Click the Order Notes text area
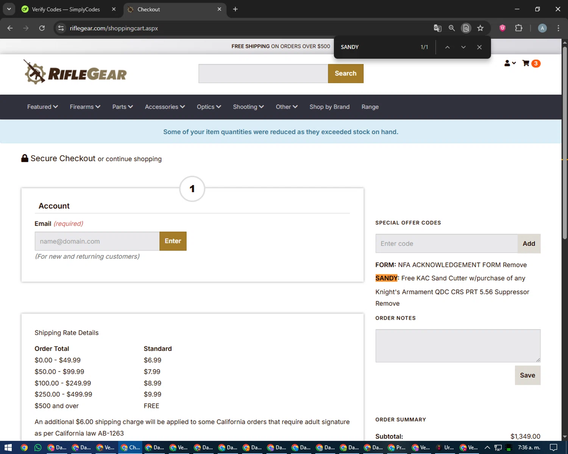 coord(458,346)
